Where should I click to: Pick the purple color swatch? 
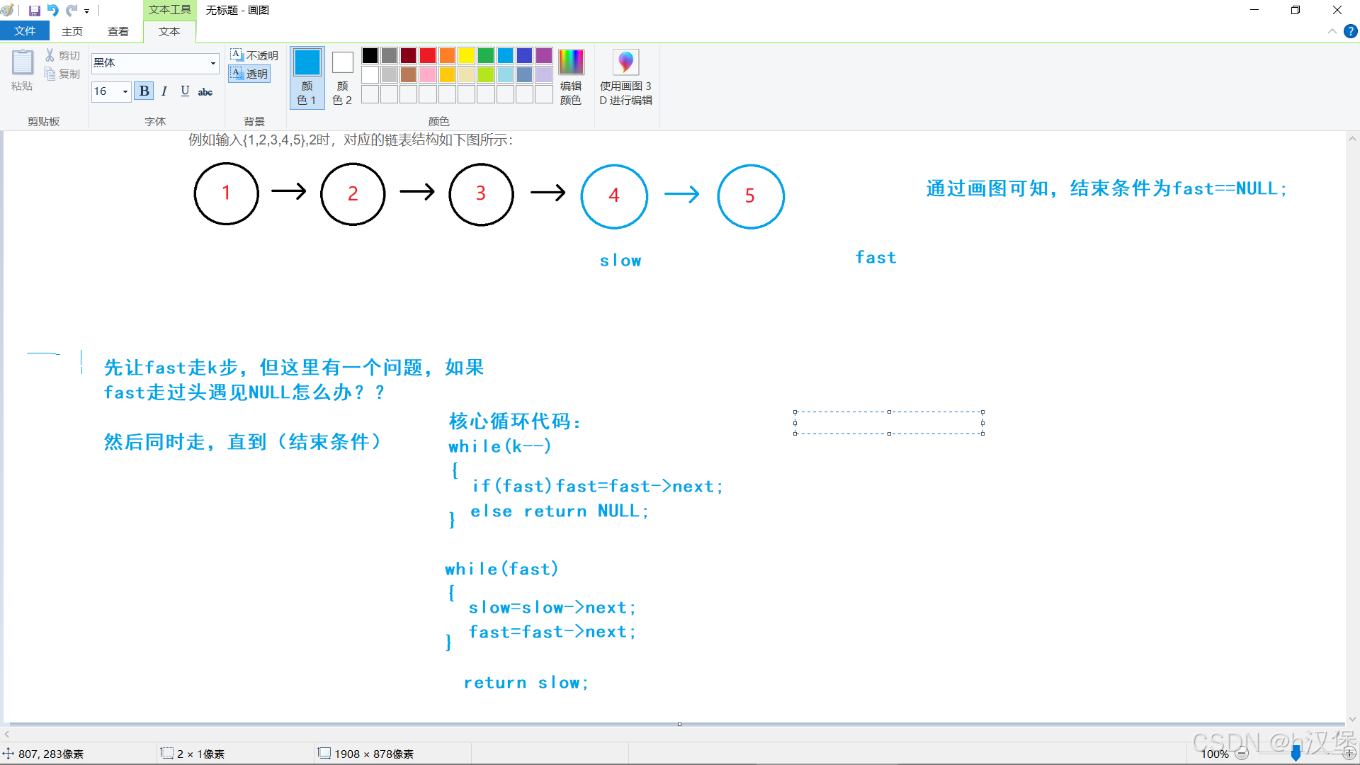(x=544, y=56)
